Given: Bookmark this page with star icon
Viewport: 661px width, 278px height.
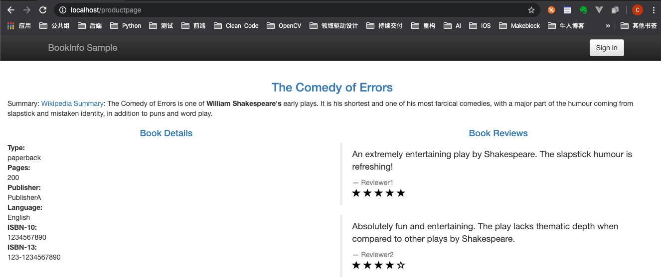Looking at the screenshot, I should 531,10.
